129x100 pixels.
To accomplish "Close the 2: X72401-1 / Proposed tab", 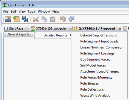I will tap(120, 29).
